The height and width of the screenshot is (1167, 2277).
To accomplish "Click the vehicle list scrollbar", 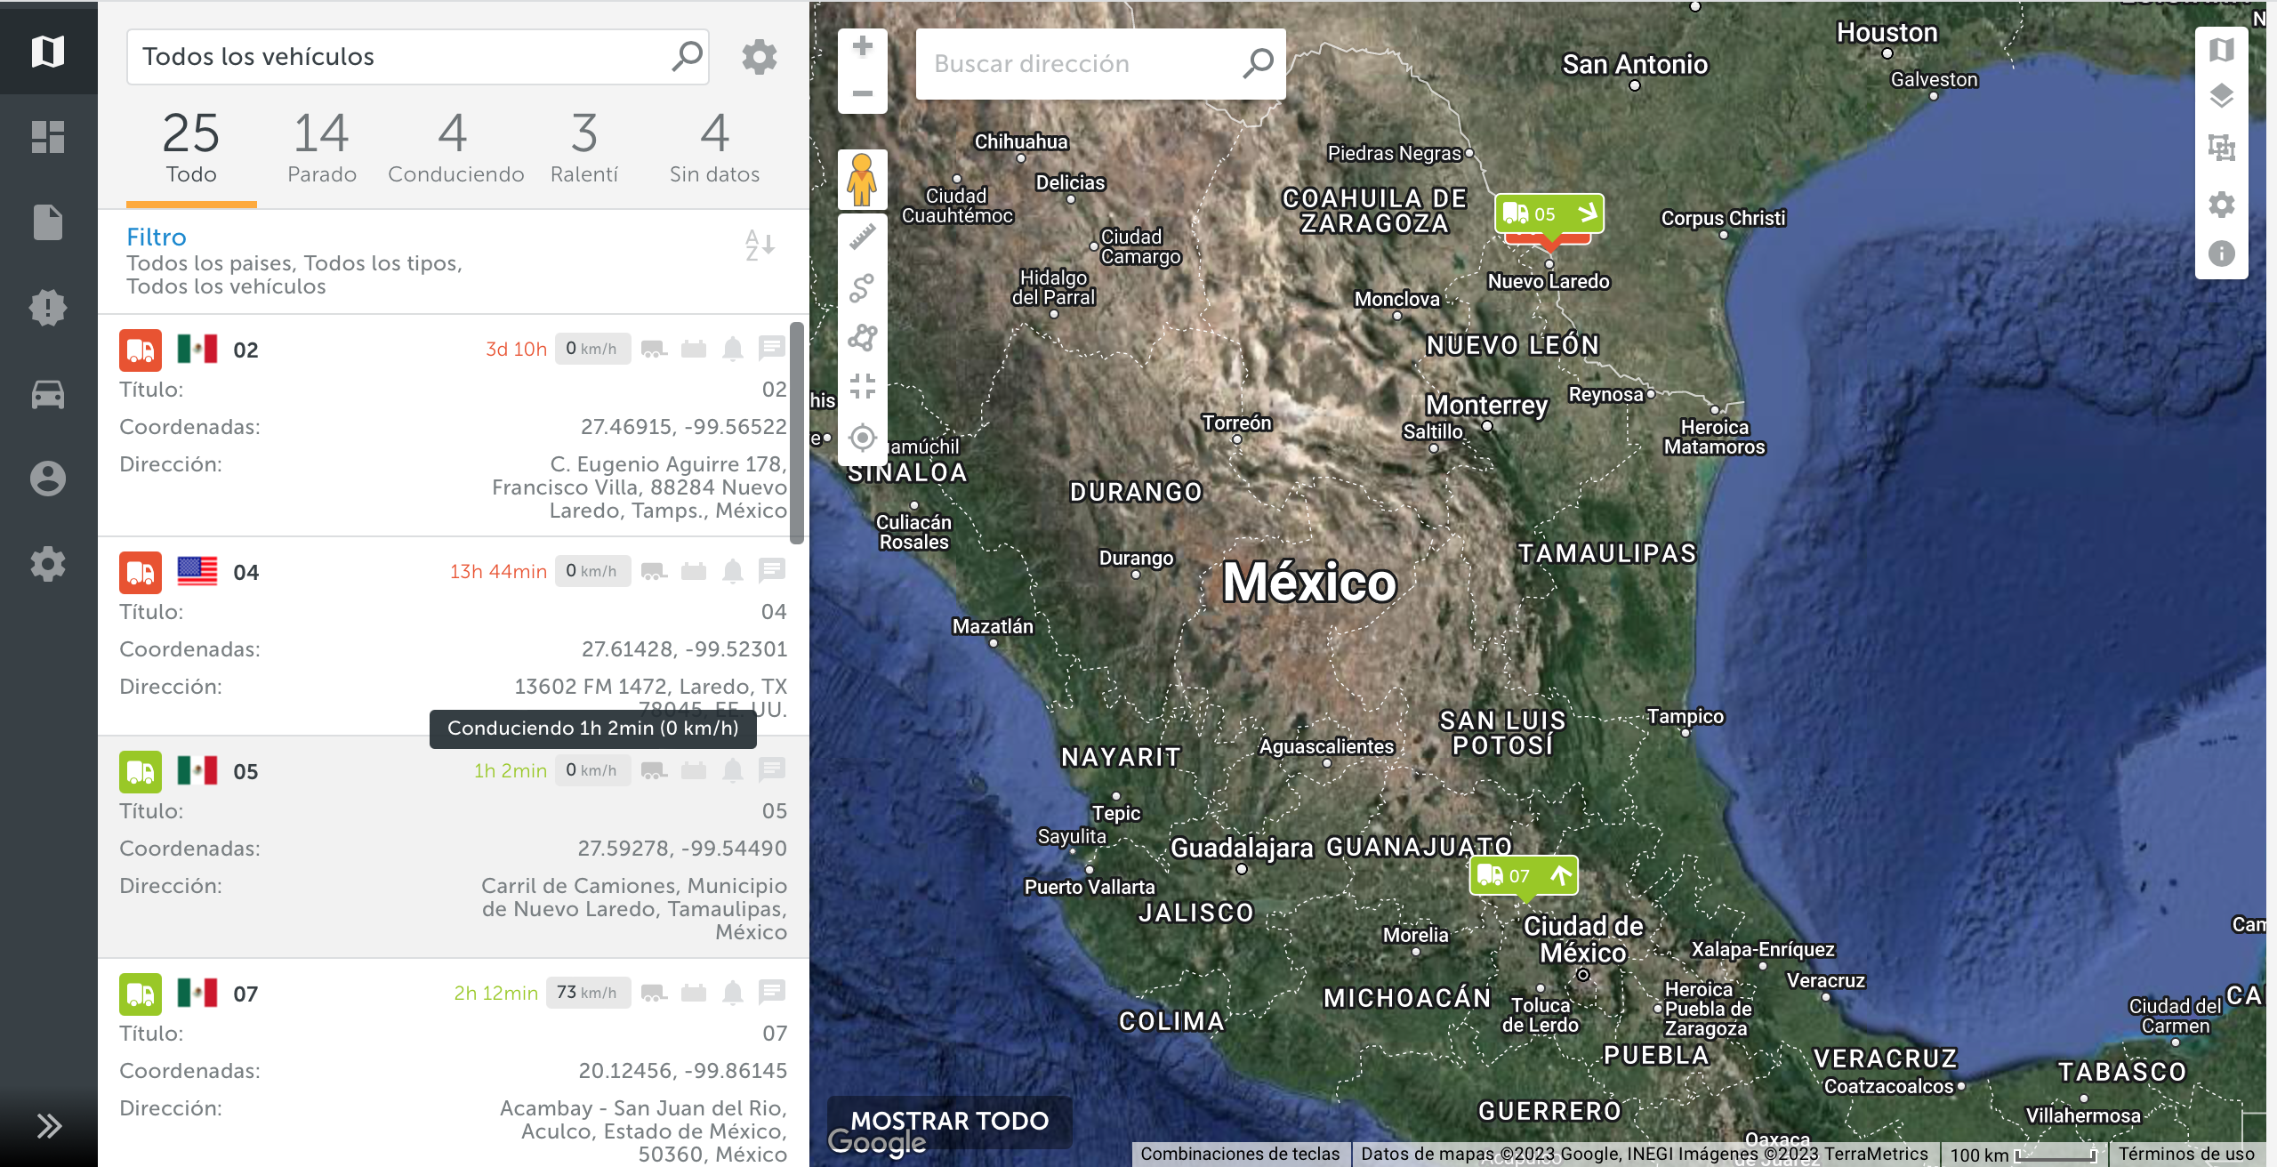I will (x=797, y=432).
